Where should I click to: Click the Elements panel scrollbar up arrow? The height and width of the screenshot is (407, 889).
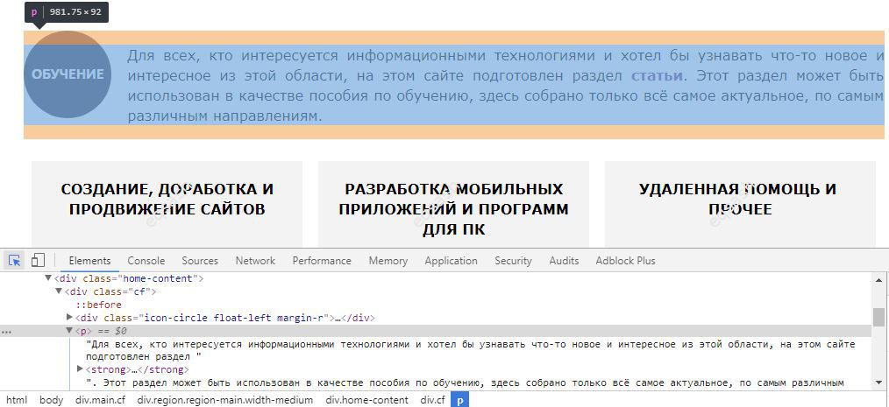click(878, 279)
